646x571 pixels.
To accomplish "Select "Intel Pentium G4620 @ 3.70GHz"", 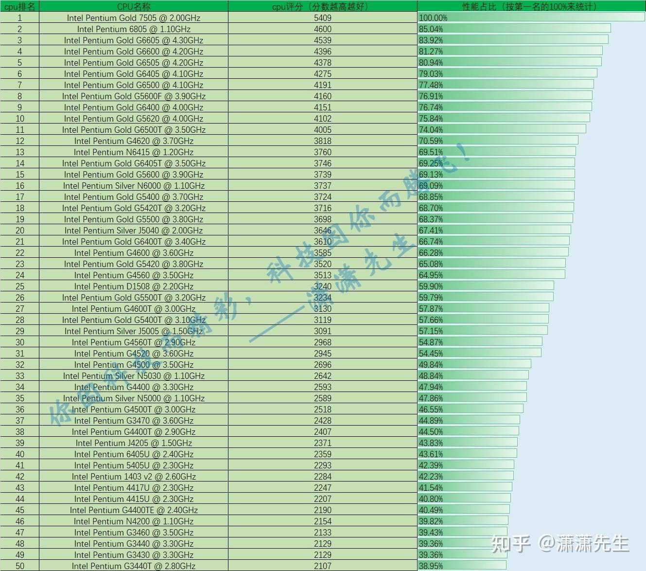I will tap(134, 141).
